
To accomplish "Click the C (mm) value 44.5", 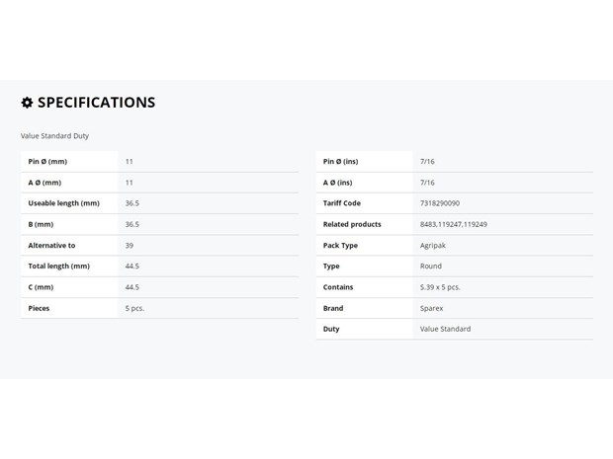I will [x=132, y=287].
